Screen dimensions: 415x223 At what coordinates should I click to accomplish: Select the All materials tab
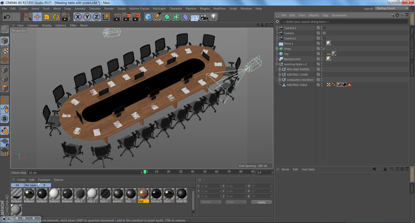[x=17, y=185]
